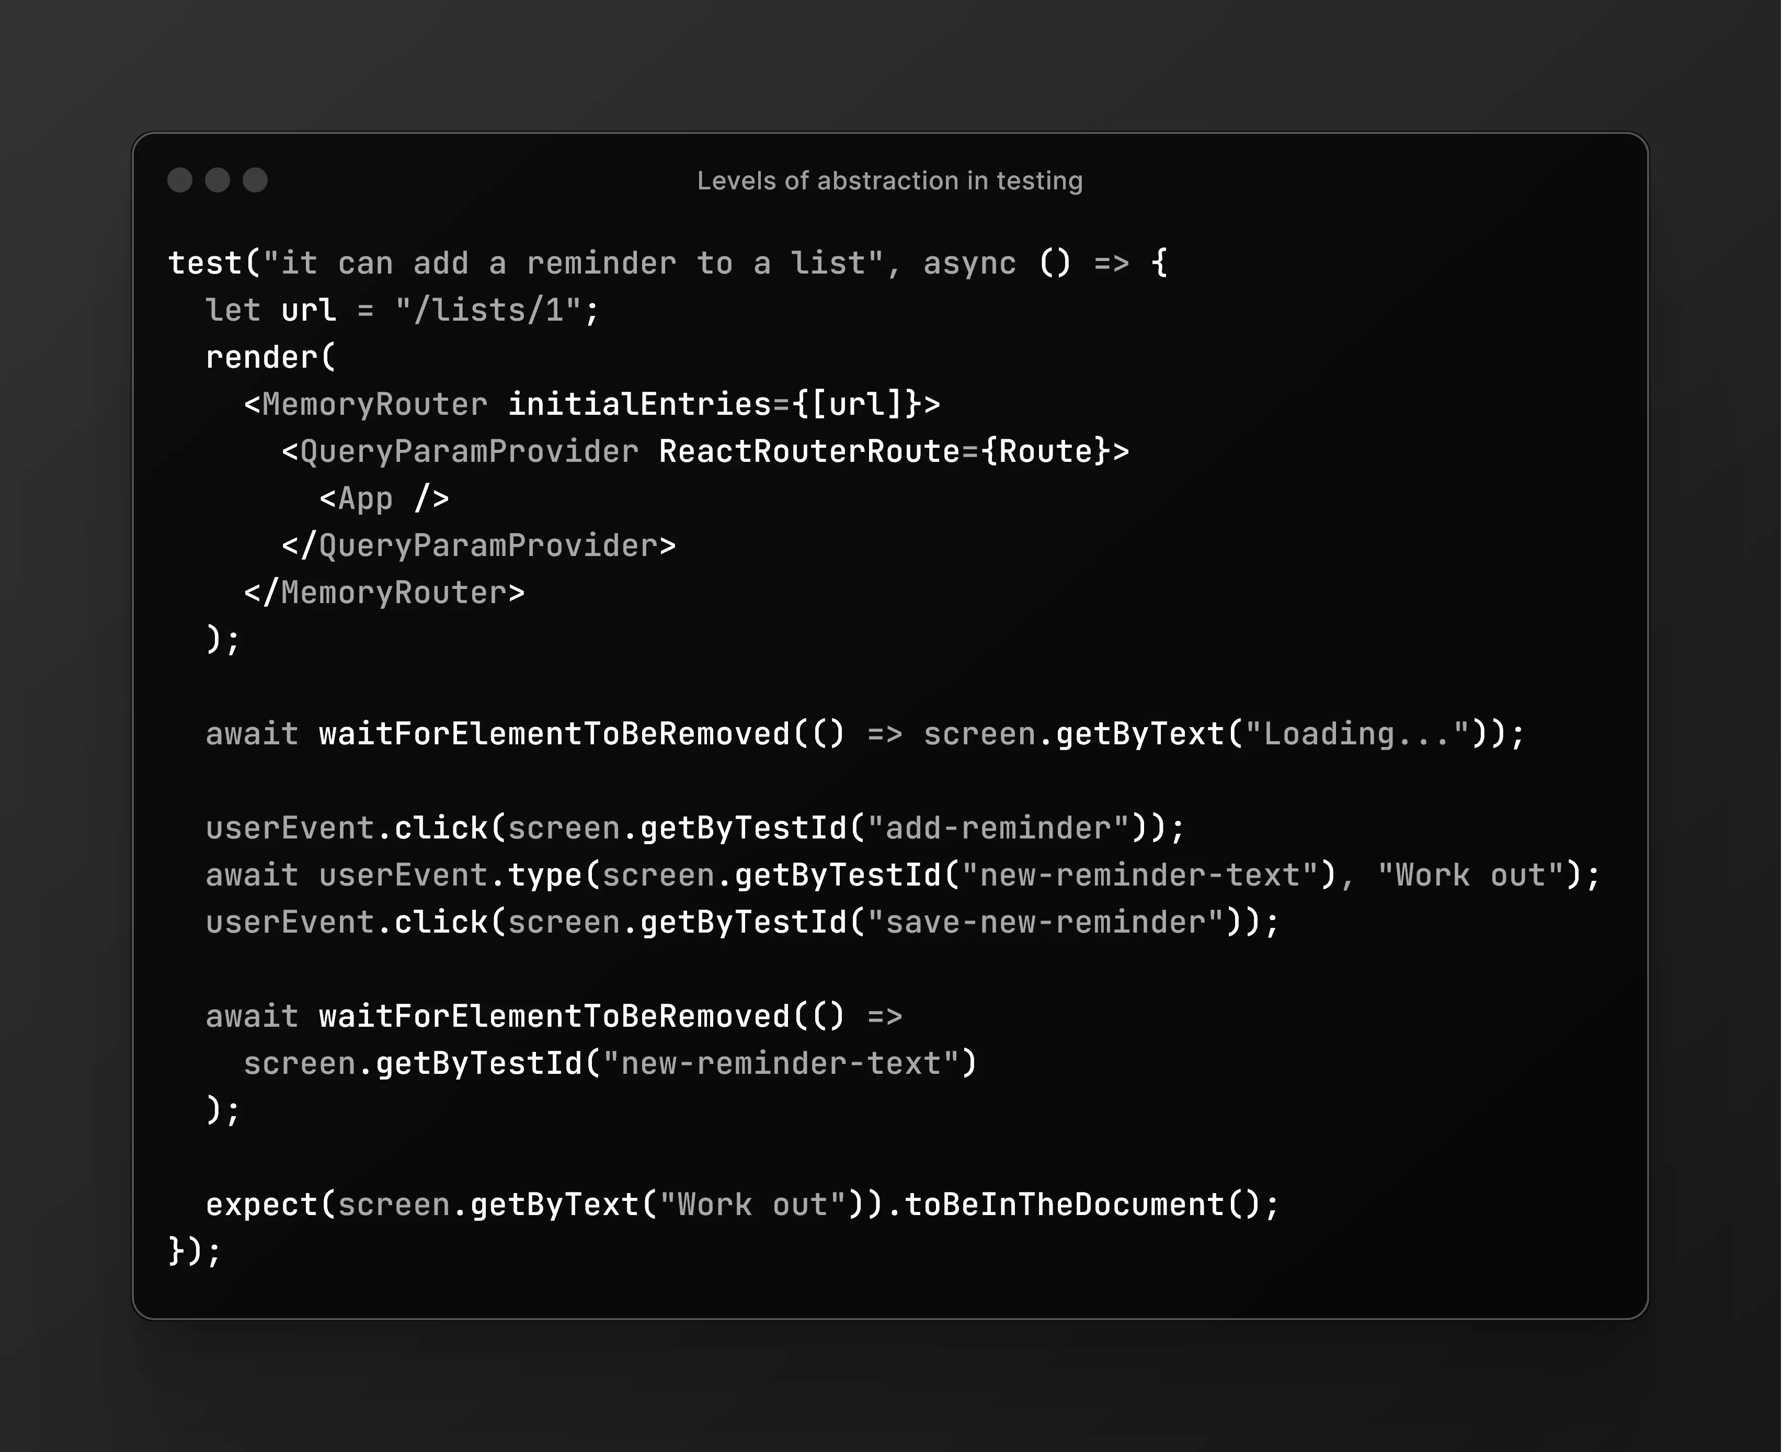Click the userEvent.type method call
Viewport: 1782px width, 1452px height.
pos(544,876)
